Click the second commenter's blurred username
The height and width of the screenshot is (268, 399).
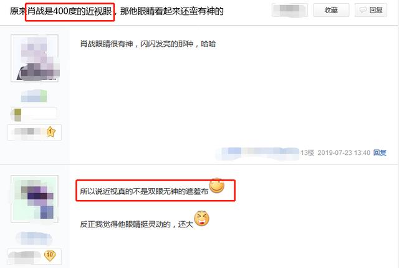coord(34,238)
